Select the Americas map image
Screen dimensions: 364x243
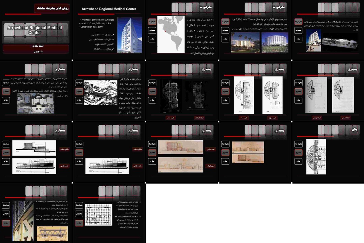click(x=171, y=34)
